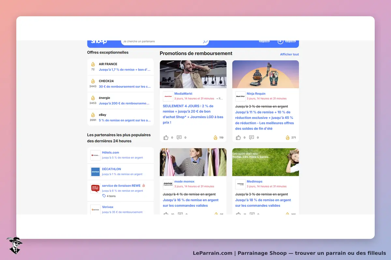391x260 pixels.
Task: Click the 'mode momox' store name
Action: tap(184, 182)
